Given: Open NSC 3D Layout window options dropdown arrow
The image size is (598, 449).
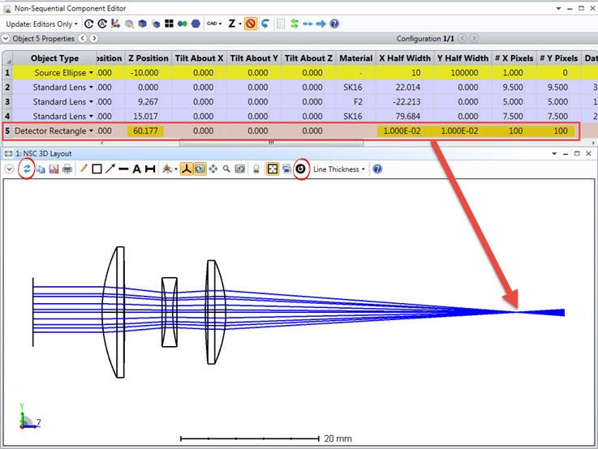Looking at the screenshot, I should [554, 154].
